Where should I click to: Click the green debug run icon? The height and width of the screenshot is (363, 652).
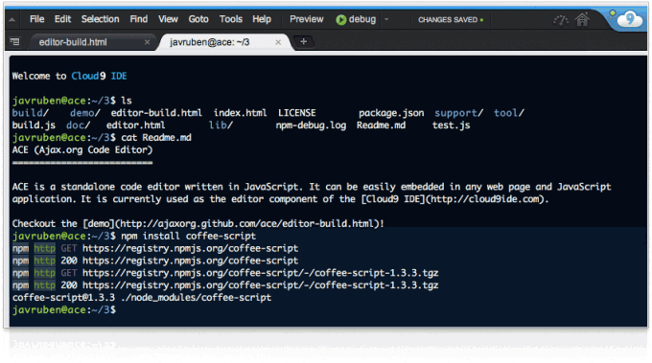pyautogui.click(x=341, y=19)
